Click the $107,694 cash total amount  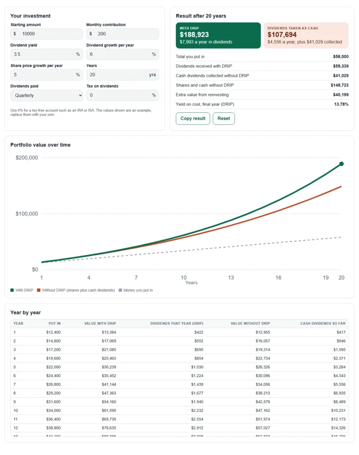(x=282, y=35)
